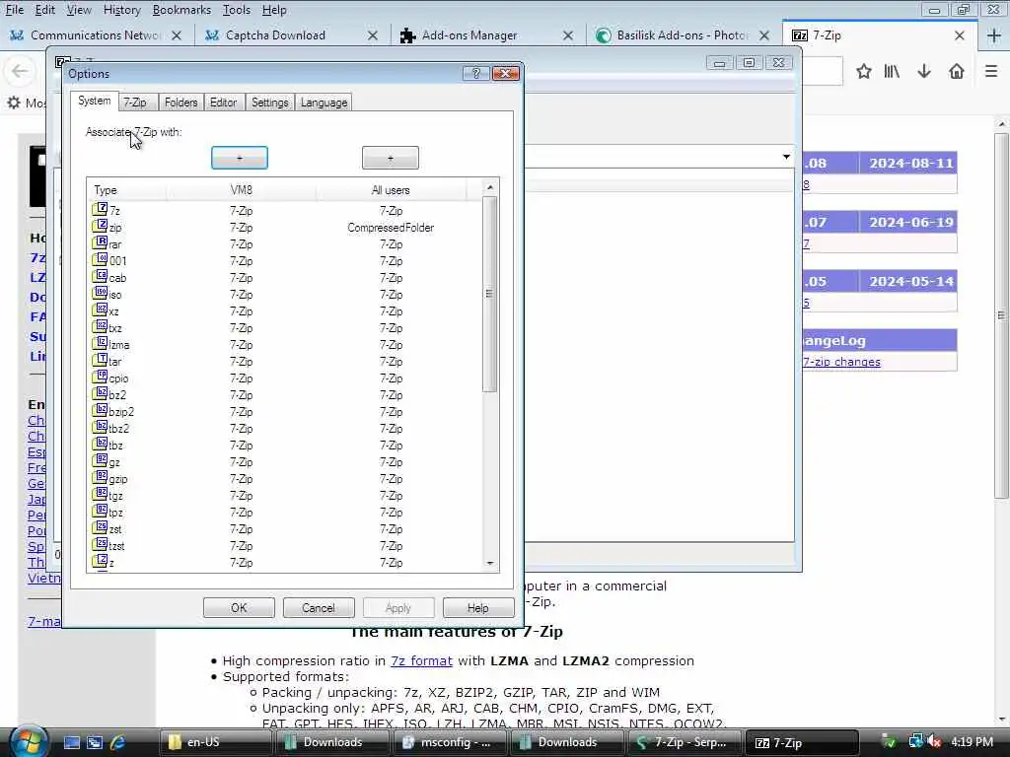The height and width of the screenshot is (757, 1010).
Task: Open the Tools menu
Action: [237, 10]
